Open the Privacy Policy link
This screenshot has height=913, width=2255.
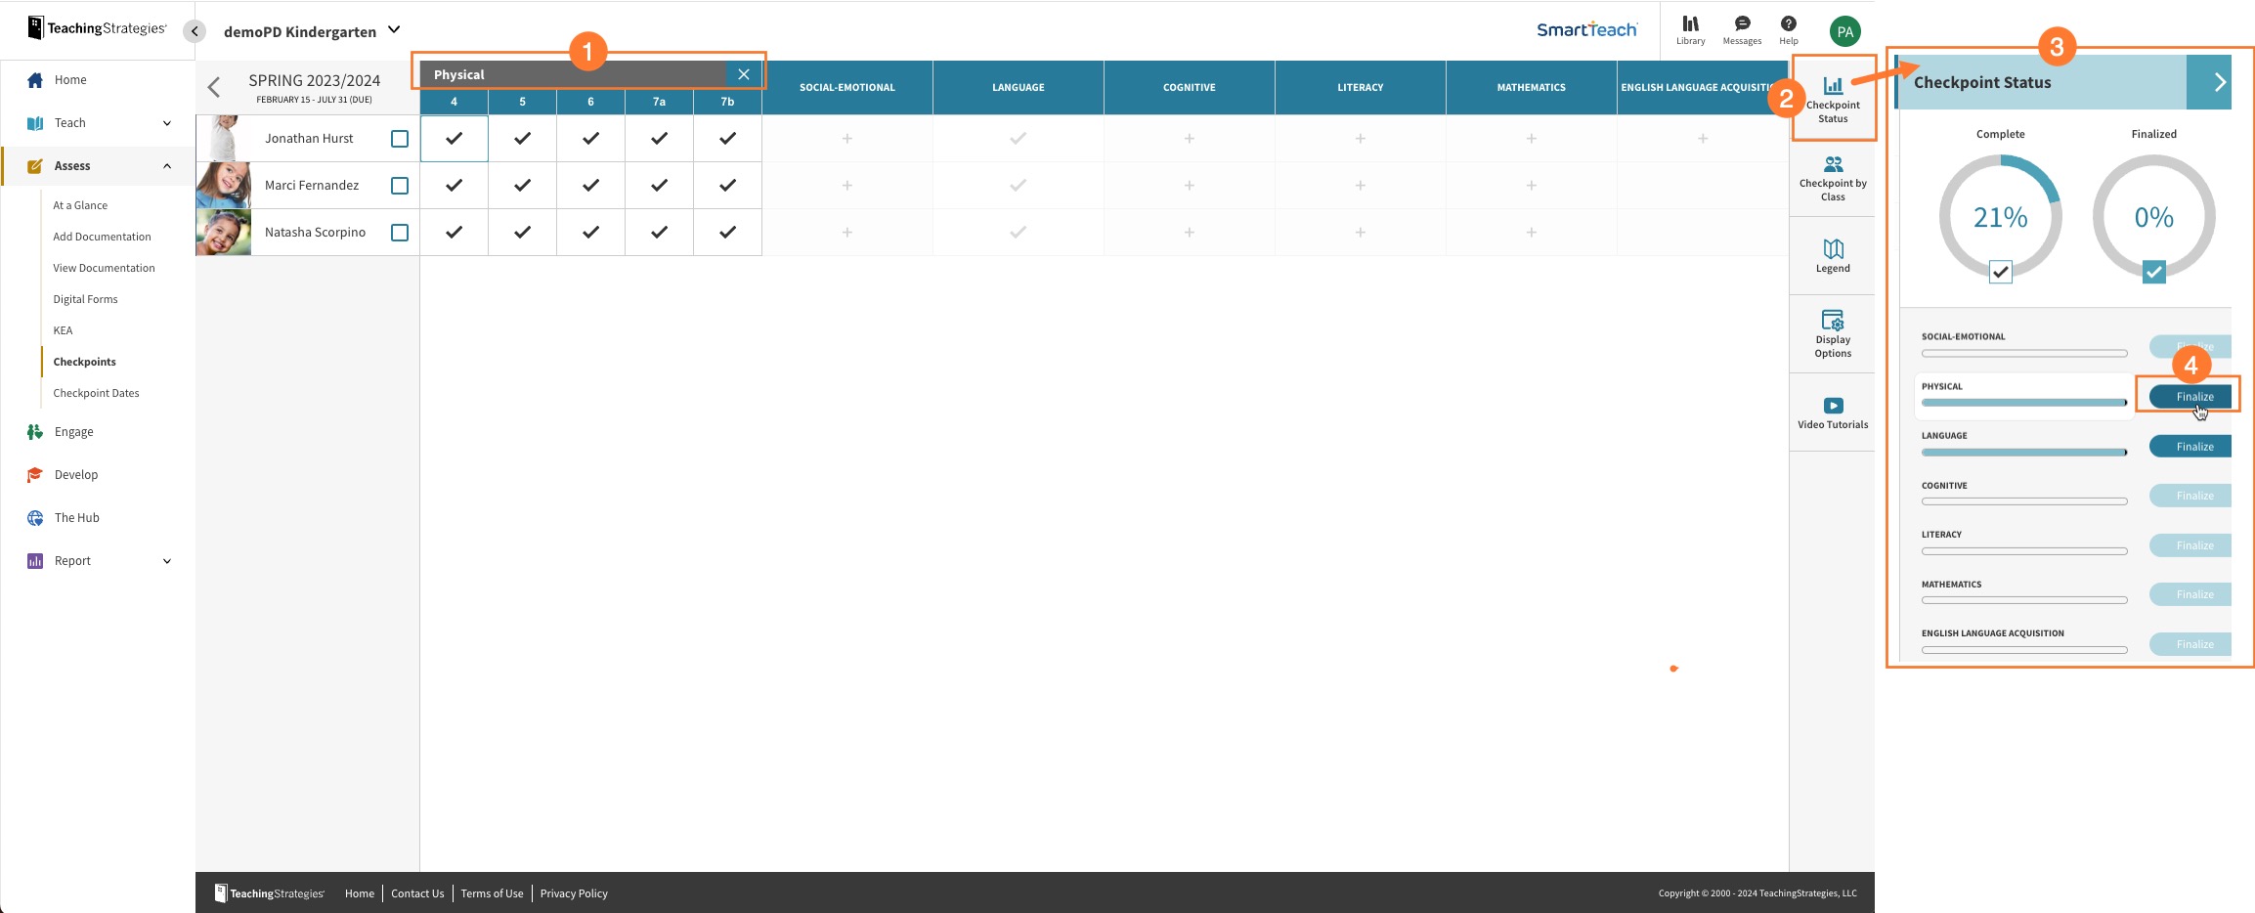[573, 892]
